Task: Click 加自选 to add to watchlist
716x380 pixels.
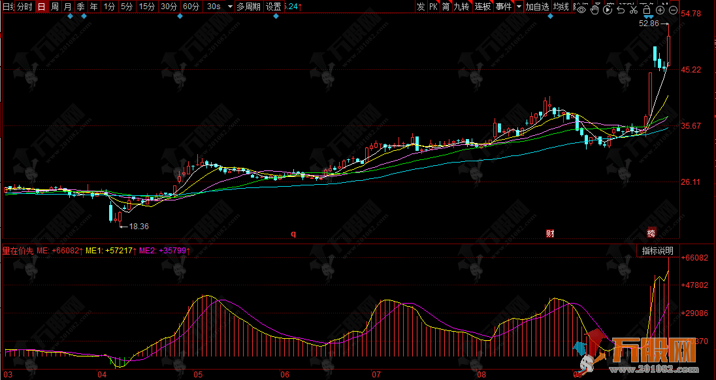Action: [x=537, y=7]
